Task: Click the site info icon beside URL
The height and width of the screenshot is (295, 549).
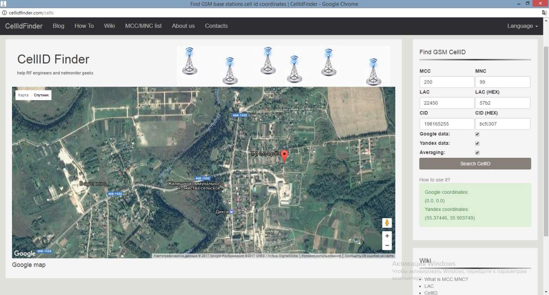Action: (x=5, y=13)
